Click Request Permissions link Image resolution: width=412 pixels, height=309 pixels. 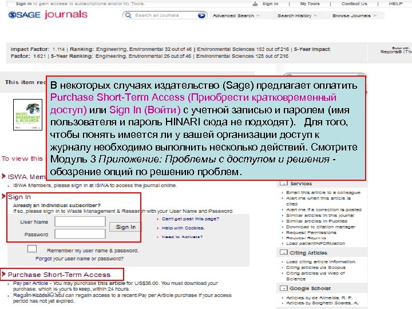click(311, 232)
